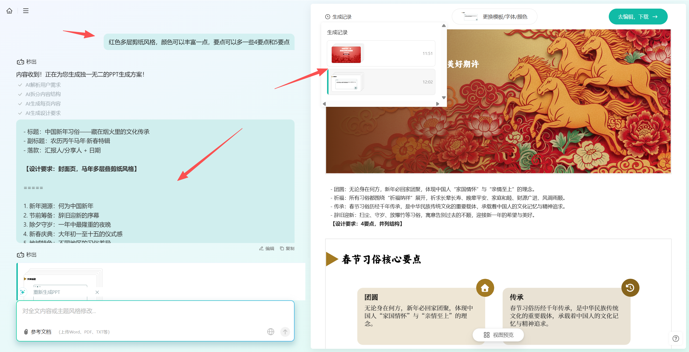Select the 12:02 generation record
Image resolution: width=689 pixels, height=352 pixels.
coord(381,82)
